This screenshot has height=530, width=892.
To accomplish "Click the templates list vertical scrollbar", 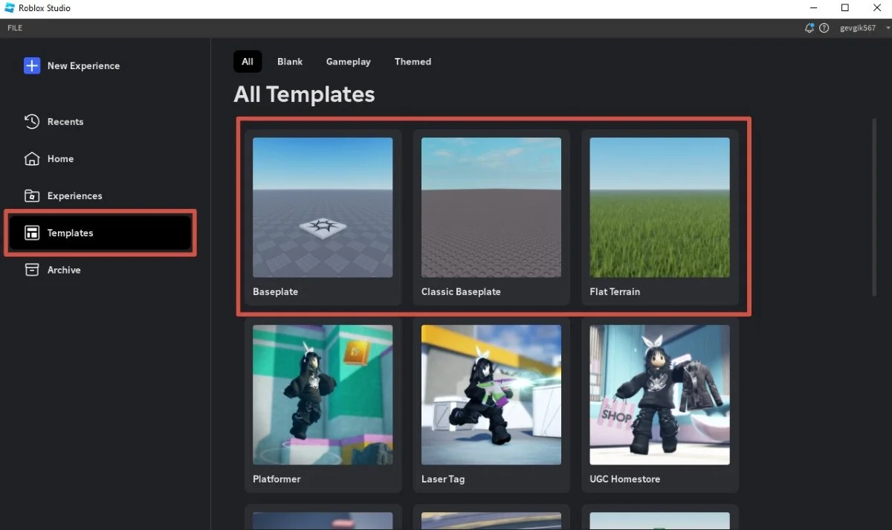I will click(x=874, y=207).
